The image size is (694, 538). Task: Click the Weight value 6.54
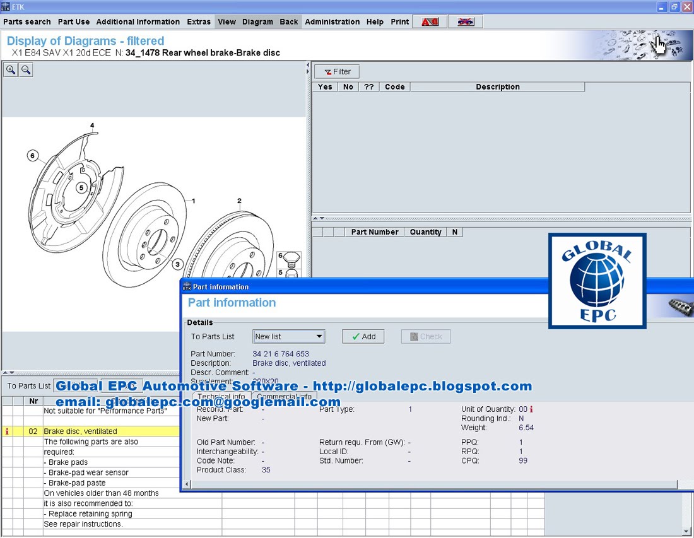point(526,428)
